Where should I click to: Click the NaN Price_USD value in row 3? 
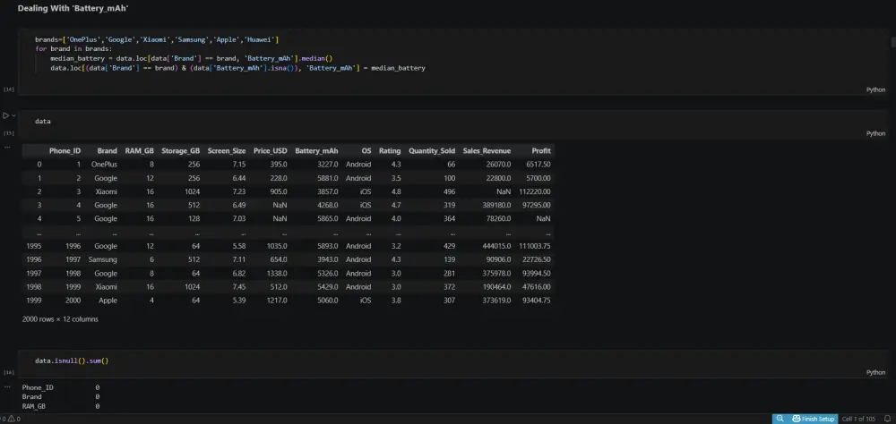(x=280, y=205)
